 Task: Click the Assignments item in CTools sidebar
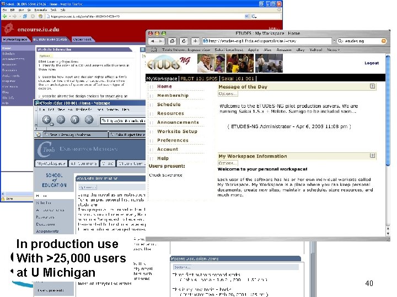pos(47,231)
